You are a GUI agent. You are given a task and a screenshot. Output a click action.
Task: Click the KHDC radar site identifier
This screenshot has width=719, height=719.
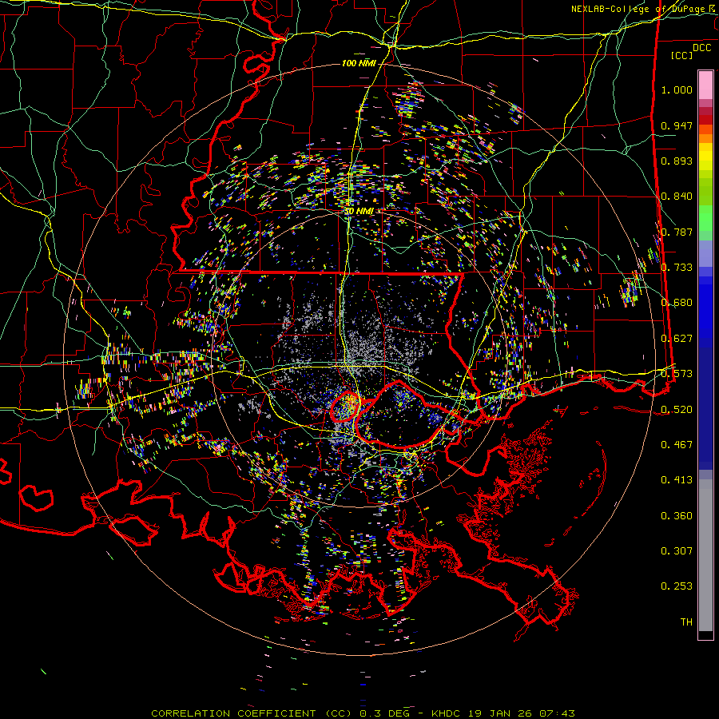447,713
